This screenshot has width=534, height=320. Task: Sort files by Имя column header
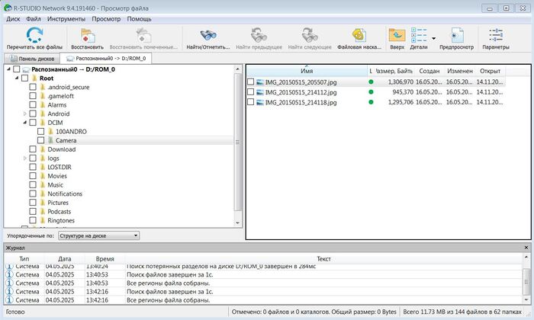point(307,71)
